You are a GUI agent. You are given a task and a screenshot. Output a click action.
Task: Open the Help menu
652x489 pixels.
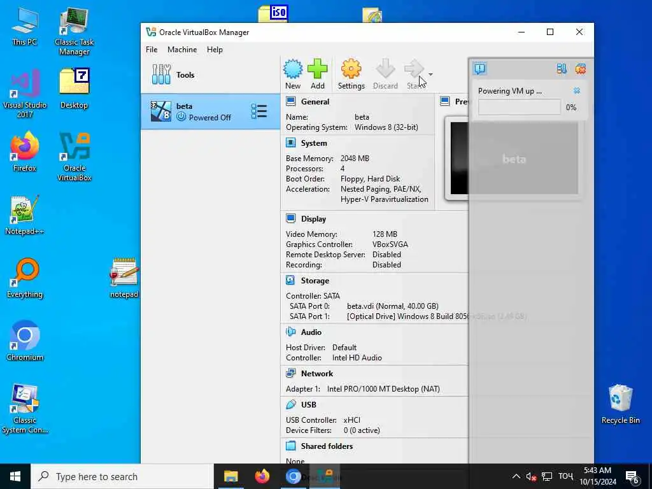point(215,50)
